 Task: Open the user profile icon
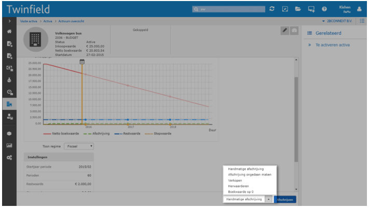coord(360,9)
